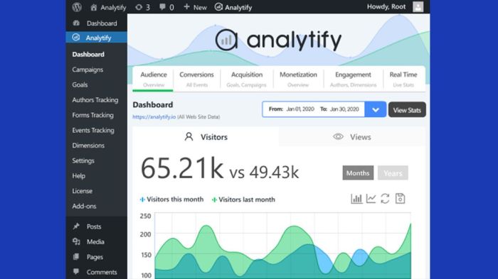Open the New content menu in admin bar

coord(195,7)
